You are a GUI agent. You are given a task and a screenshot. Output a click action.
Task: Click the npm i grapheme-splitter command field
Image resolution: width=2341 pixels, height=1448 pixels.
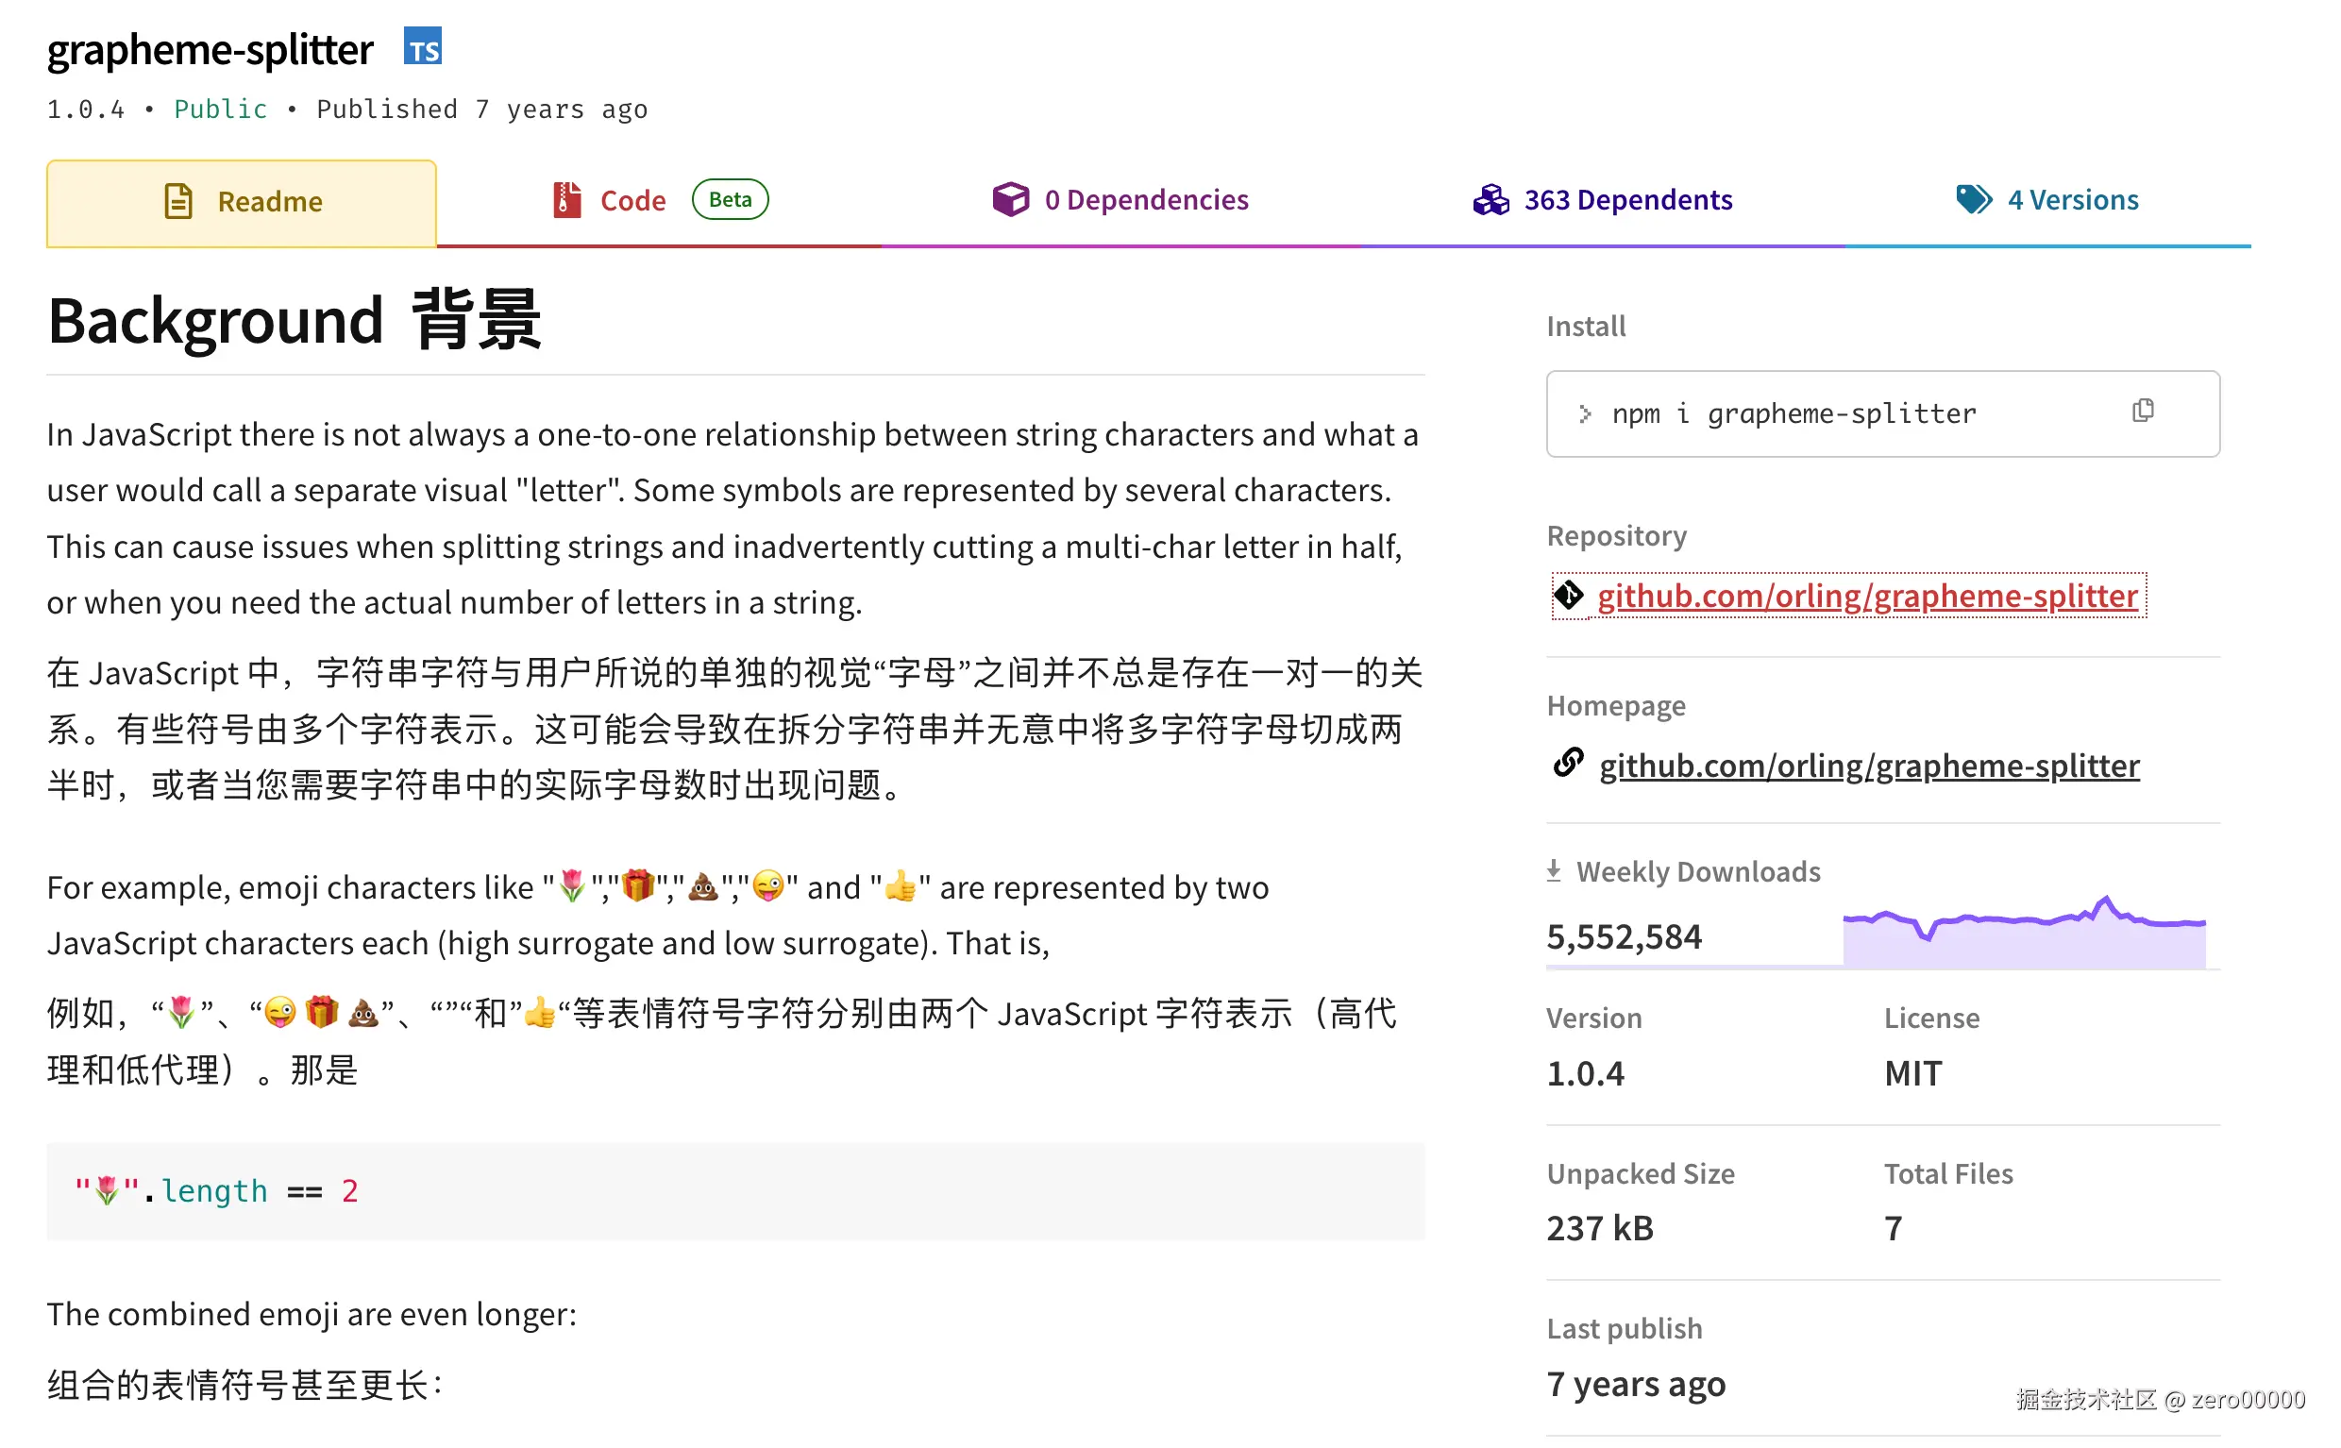[x=1793, y=413]
